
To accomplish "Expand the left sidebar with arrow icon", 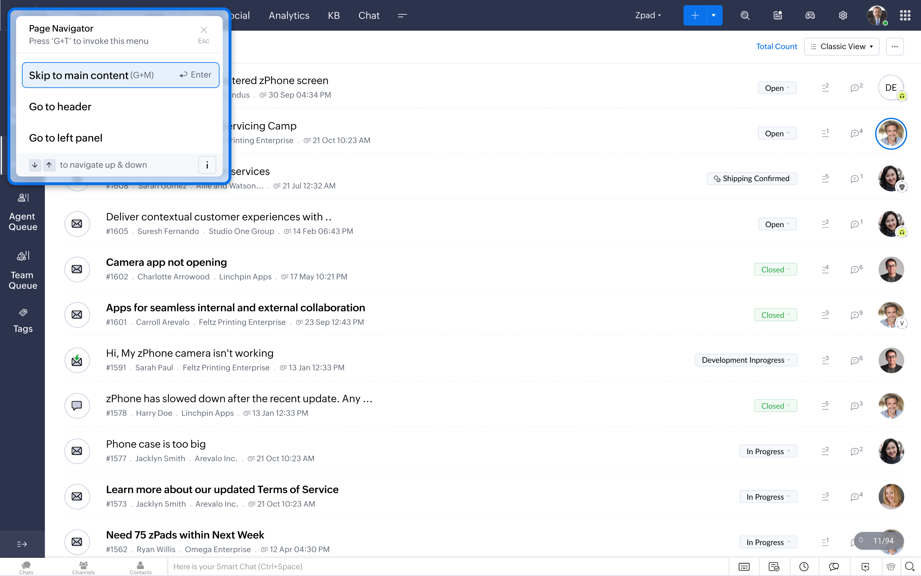I will [22, 544].
